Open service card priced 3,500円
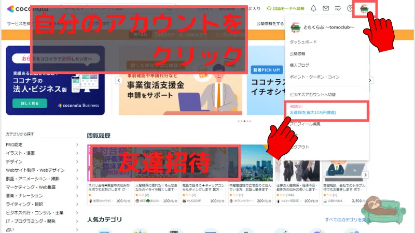 pyautogui.click(x=344, y=174)
